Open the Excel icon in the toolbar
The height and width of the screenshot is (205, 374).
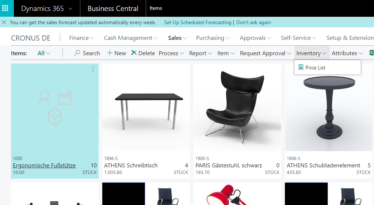coord(371,53)
